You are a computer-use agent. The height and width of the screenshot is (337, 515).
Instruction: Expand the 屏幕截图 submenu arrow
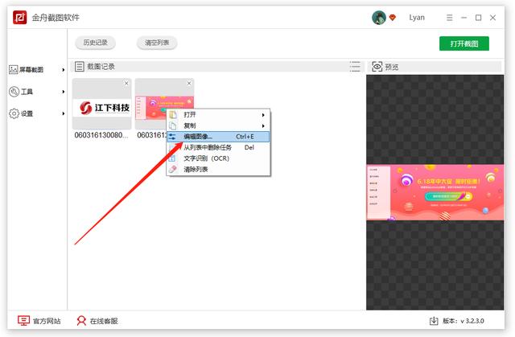click(x=63, y=69)
